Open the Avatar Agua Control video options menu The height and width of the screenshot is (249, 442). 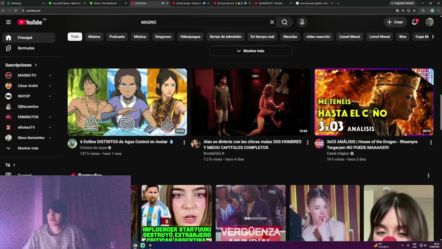pos(184,142)
